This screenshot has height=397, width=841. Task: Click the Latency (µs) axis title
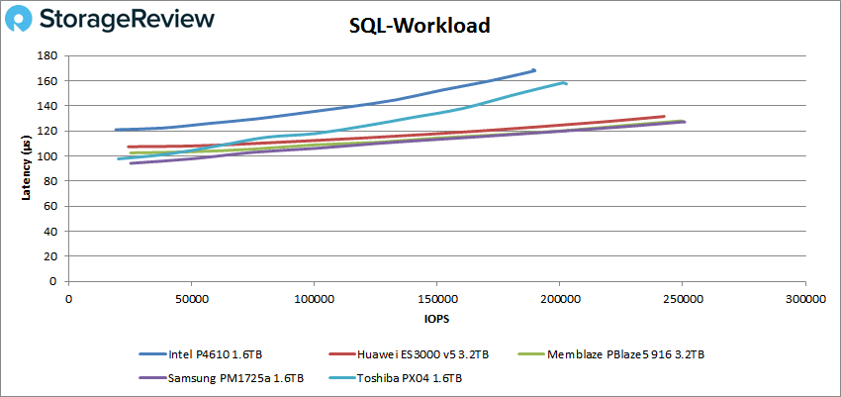[x=27, y=168]
